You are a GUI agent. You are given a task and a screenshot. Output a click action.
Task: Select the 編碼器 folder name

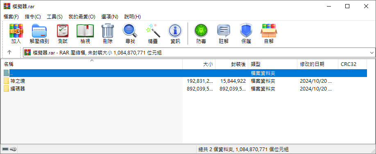(x=18, y=89)
